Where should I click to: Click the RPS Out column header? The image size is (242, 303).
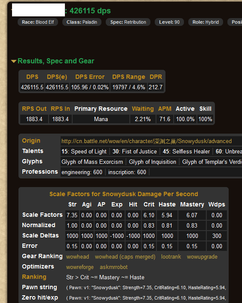[34, 109]
